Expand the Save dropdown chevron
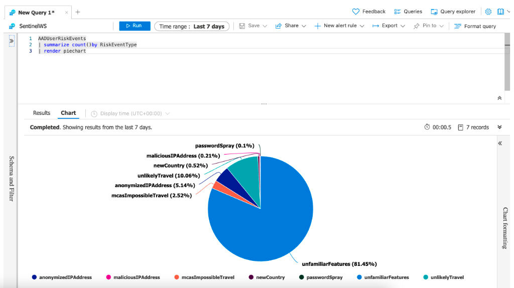 coord(265,26)
